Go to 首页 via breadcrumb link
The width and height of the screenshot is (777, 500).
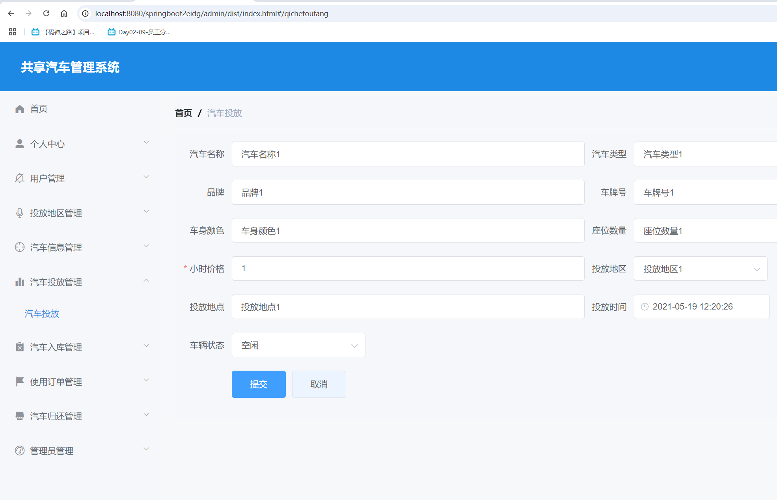[x=184, y=113]
